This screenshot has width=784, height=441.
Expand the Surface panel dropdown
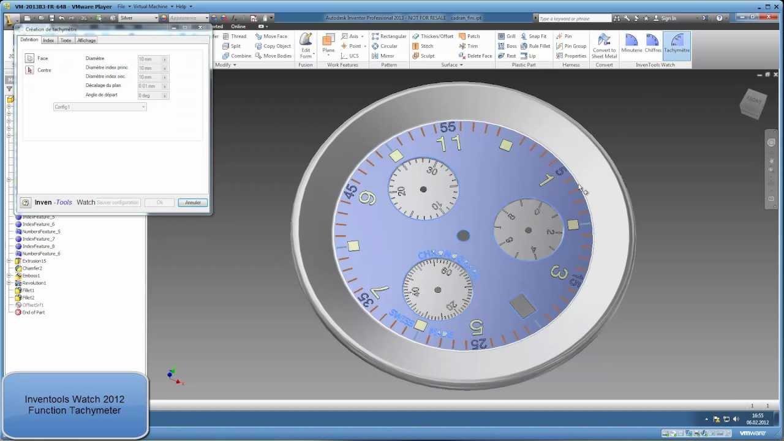(x=452, y=65)
